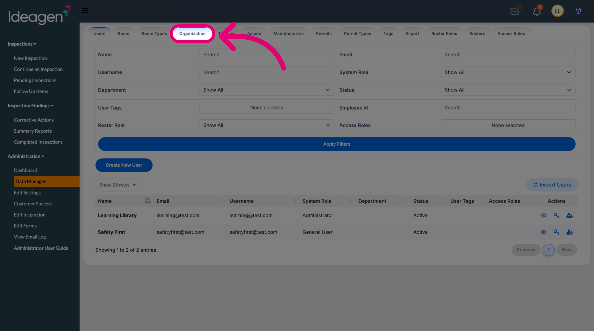
Task: Collapse Inspection Findings sidebar section
Action: 30,106
